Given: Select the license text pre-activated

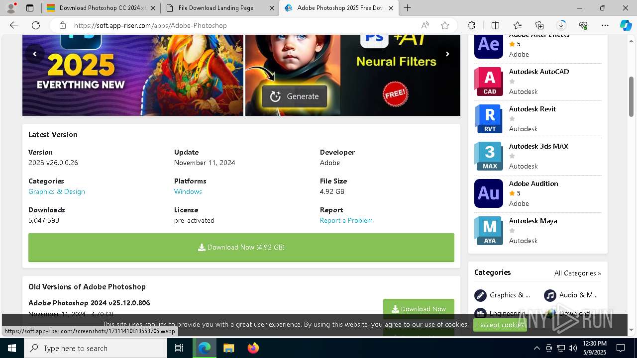Looking at the screenshot, I should pyautogui.click(x=194, y=220).
